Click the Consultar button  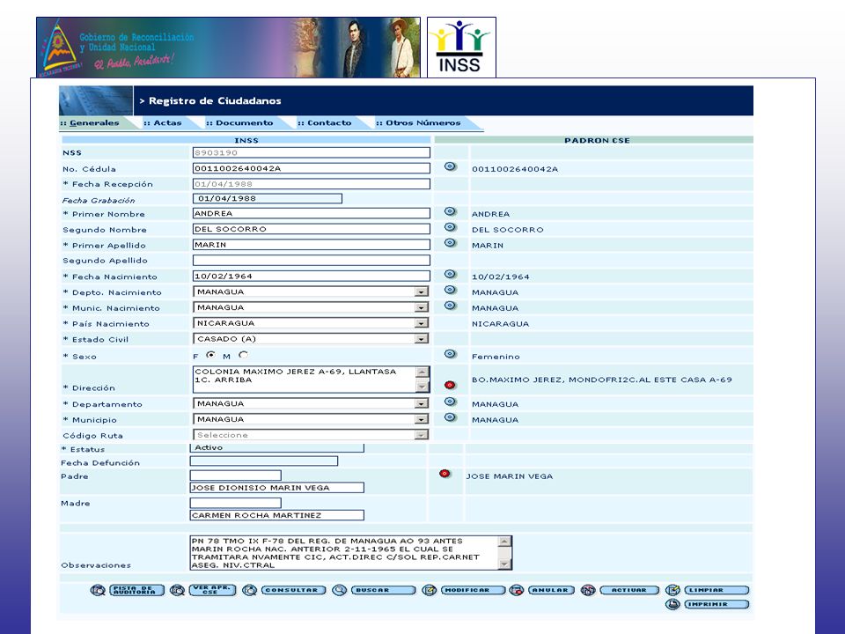pyautogui.click(x=294, y=590)
